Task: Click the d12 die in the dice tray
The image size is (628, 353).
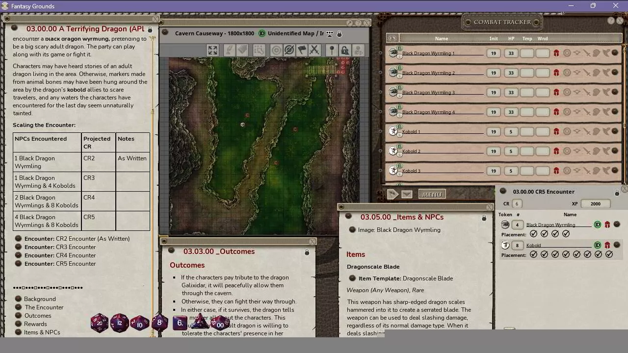Action: pyautogui.click(x=120, y=323)
